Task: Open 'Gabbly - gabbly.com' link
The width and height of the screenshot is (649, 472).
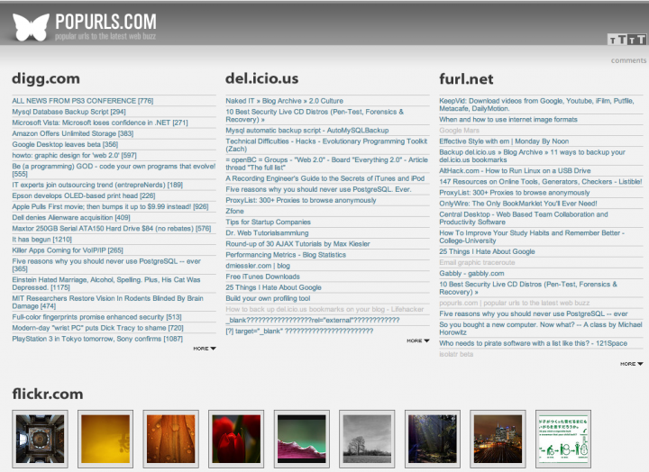Action: click(471, 274)
